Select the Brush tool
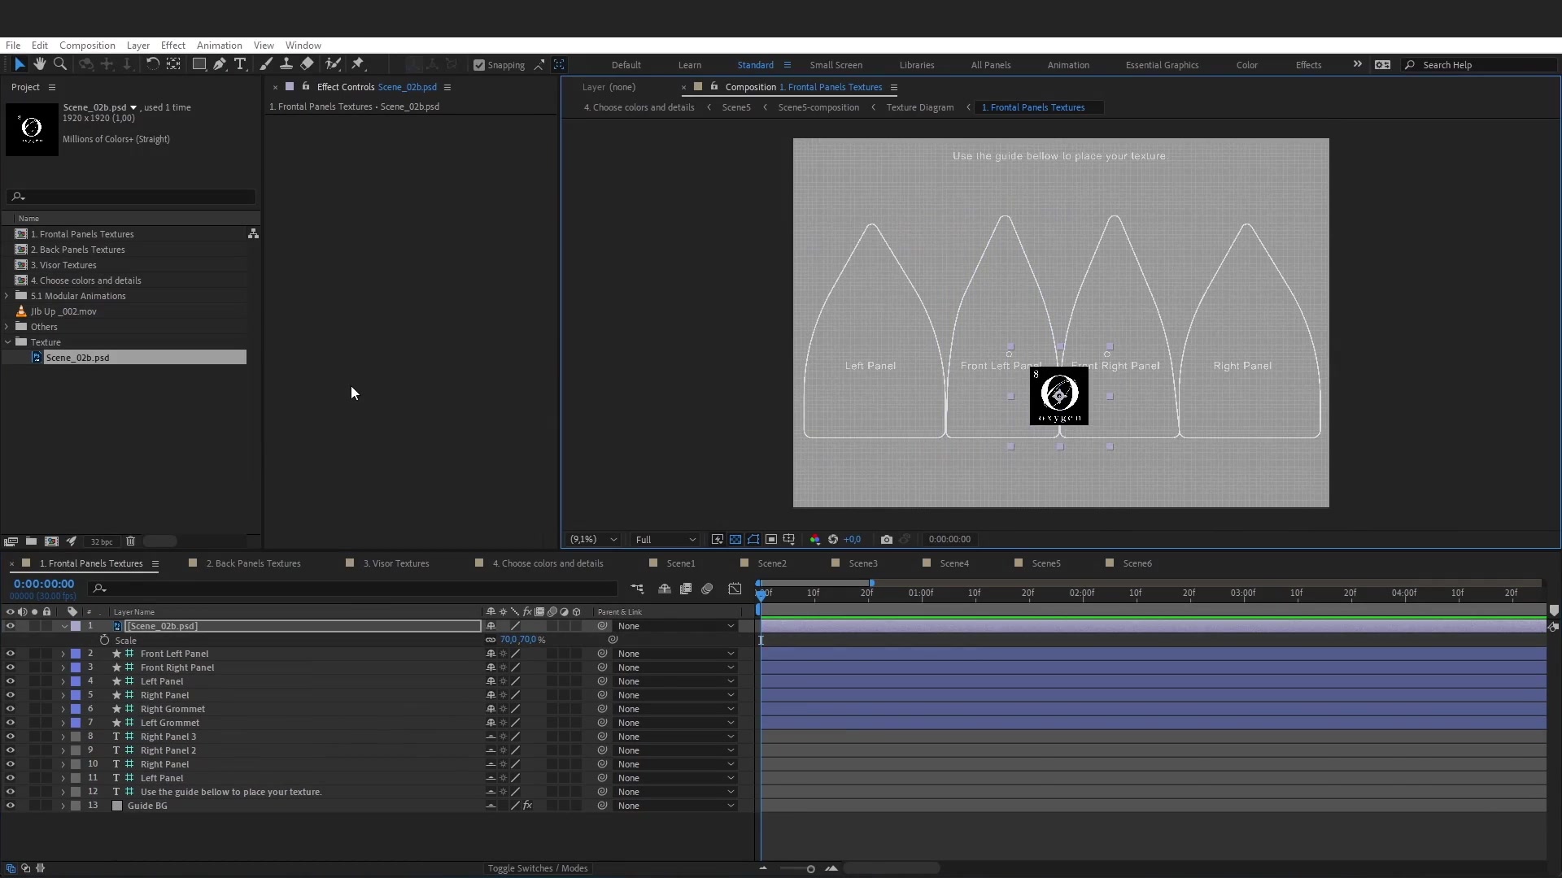The height and width of the screenshot is (878, 1562). click(266, 64)
